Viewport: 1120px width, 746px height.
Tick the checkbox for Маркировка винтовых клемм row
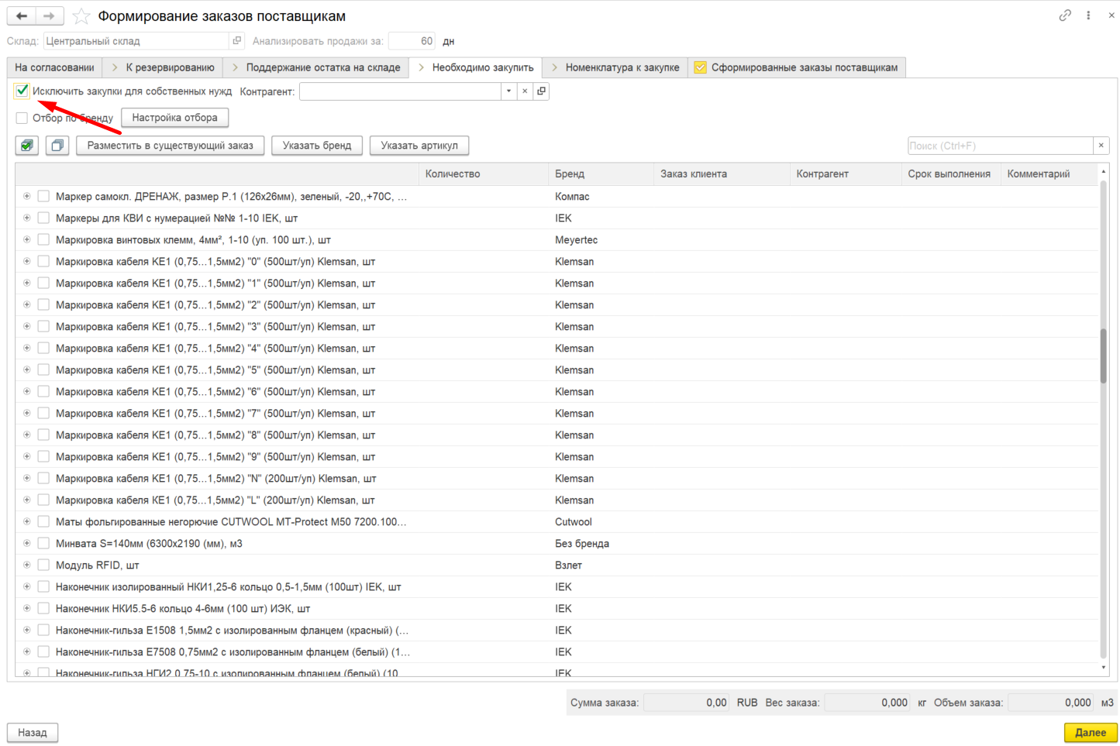[x=43, y=240]
